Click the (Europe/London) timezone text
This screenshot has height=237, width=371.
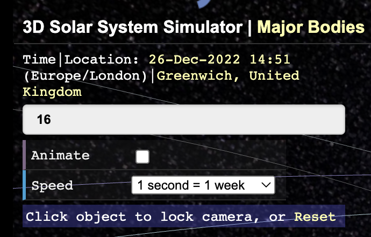pos(85,76)
